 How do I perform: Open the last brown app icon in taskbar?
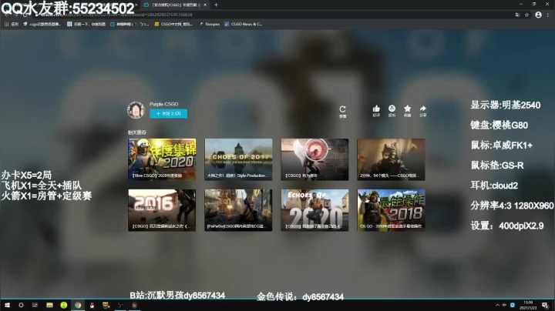[134, 305]
